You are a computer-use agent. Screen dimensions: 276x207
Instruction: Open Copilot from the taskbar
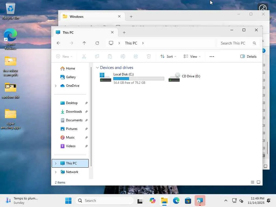coord(153,201)
